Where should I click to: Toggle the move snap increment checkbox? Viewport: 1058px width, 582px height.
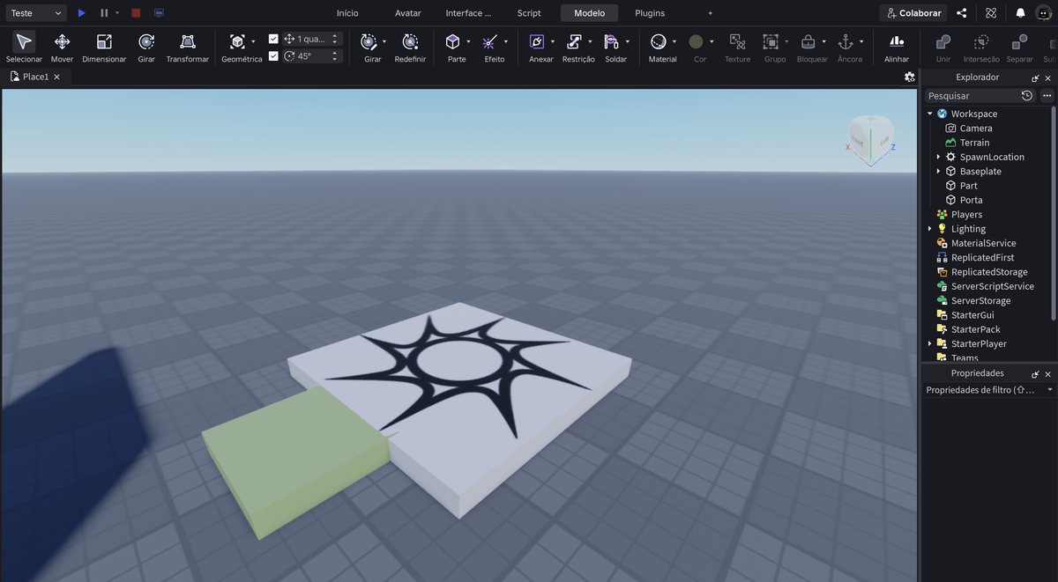click(273, 39)
